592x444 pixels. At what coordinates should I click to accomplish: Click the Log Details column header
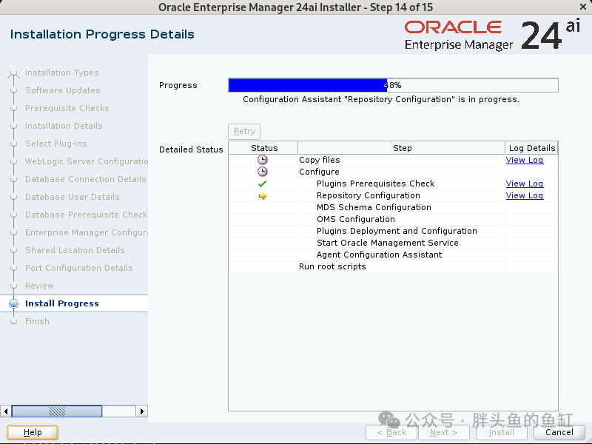tap(531, 148)
